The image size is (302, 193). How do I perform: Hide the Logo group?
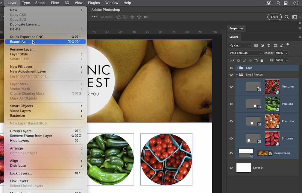point(231,68)
